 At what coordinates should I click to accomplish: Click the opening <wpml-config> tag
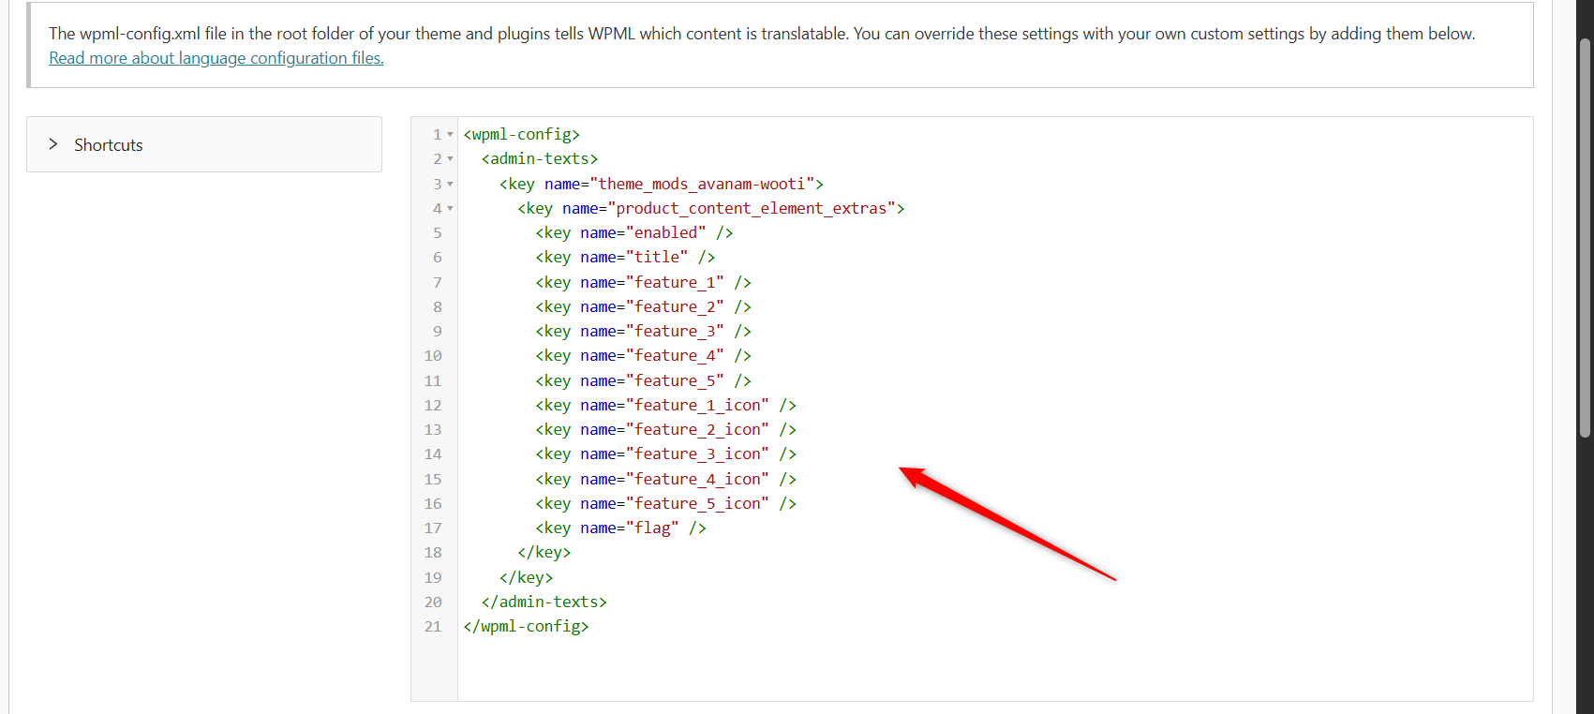point(521,134)
